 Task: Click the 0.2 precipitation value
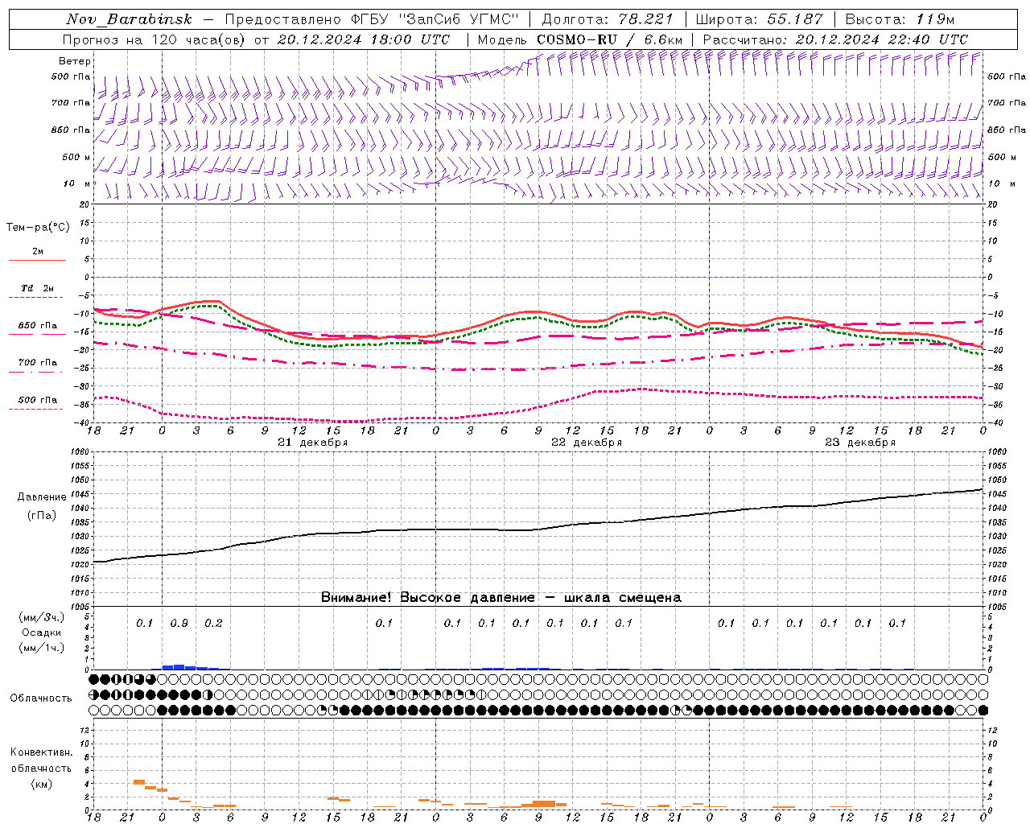[213, 623]
